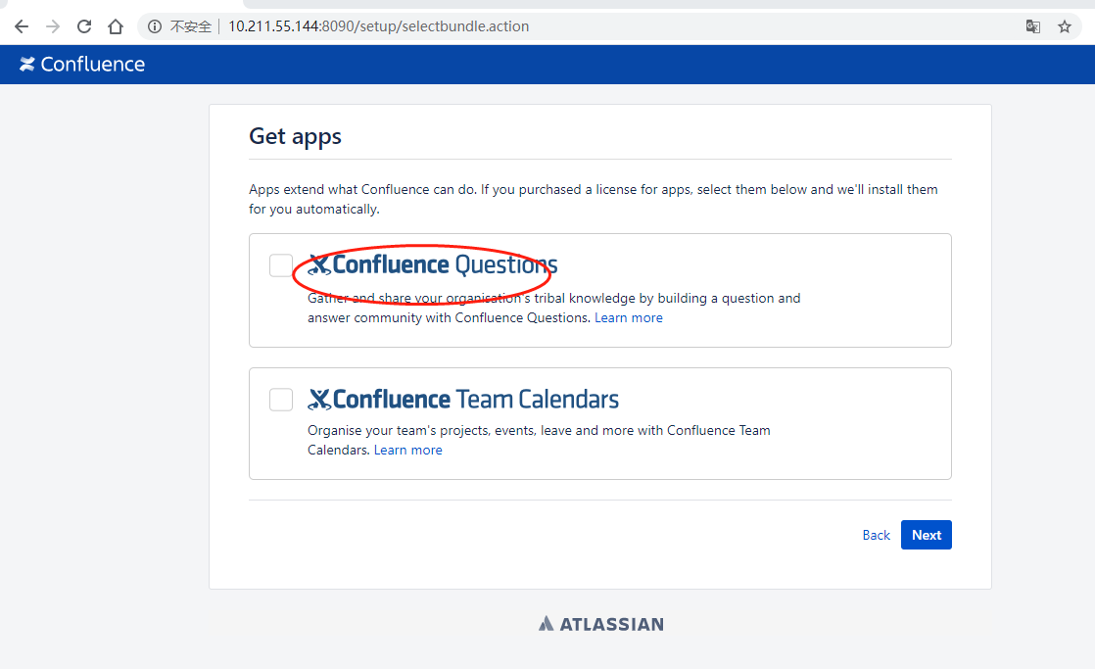
Task: Tick the Confluence Team Calendars checkbox
Action: (x=281, y=400)
